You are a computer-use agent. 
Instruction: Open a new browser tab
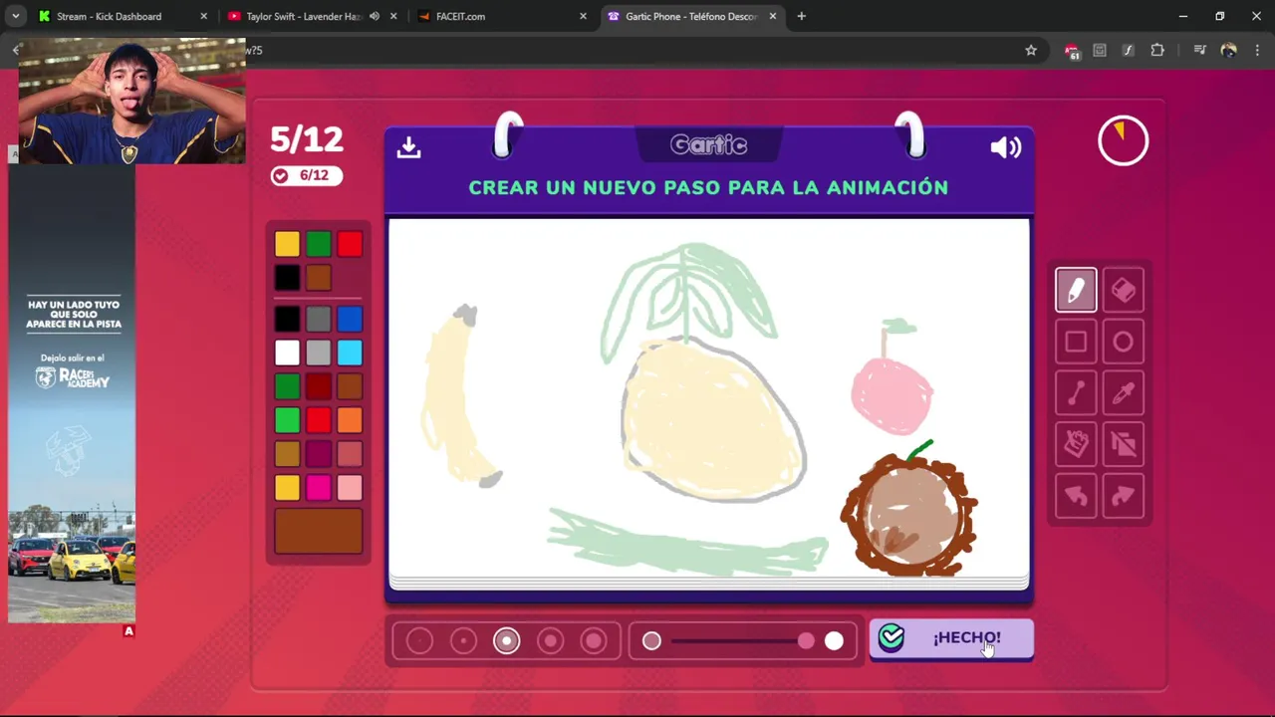tap(801, 16)
